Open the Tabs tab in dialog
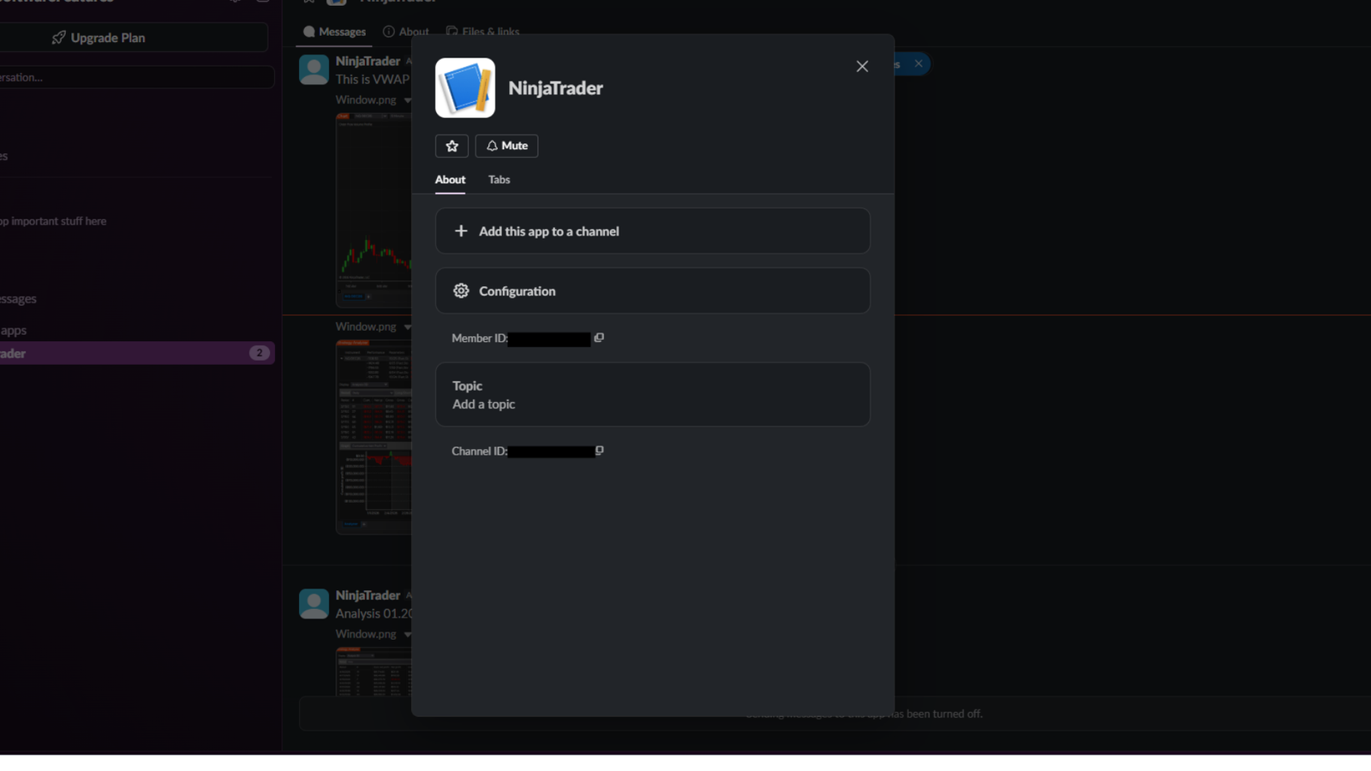 pos(499,180)
